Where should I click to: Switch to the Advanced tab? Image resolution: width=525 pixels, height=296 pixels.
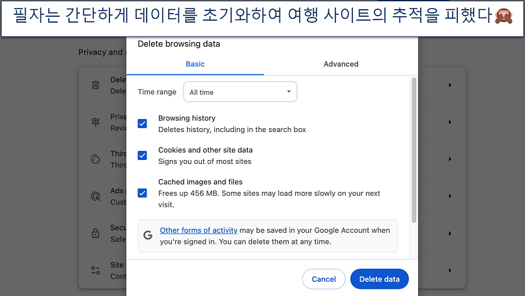point(341,64)
